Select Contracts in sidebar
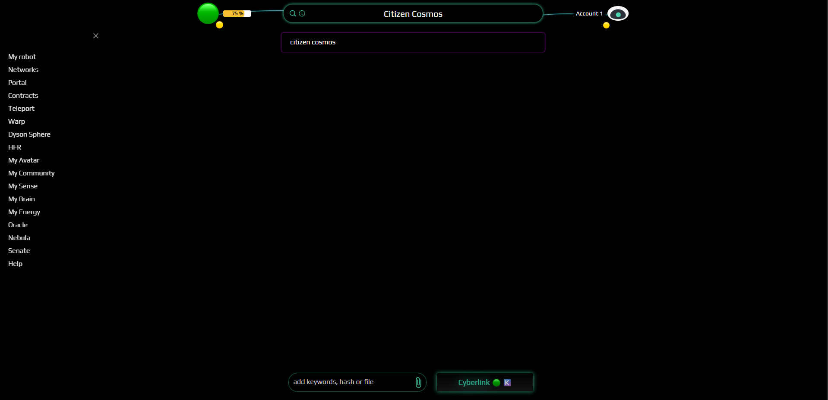This screenshot has height=400, width=828. click(x=23, y=96)
